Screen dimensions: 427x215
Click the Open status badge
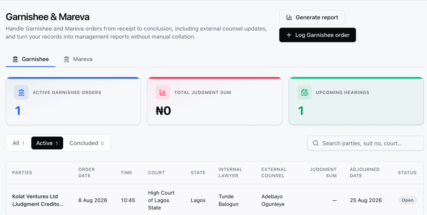pos(408,200)
